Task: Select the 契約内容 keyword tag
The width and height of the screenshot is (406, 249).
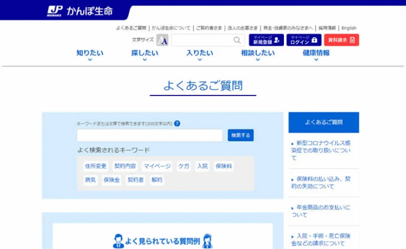Action: coord(125,166)
